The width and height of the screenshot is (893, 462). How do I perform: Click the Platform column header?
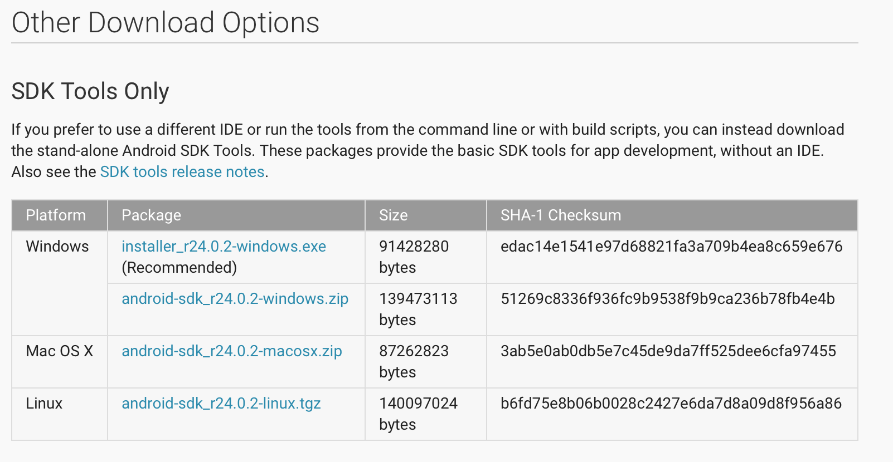pos(56,215)
